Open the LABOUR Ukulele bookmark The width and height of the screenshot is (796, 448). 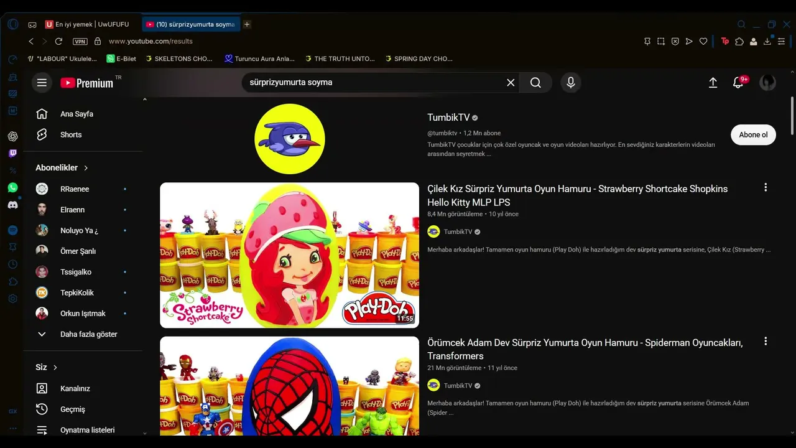coord(62,58)
